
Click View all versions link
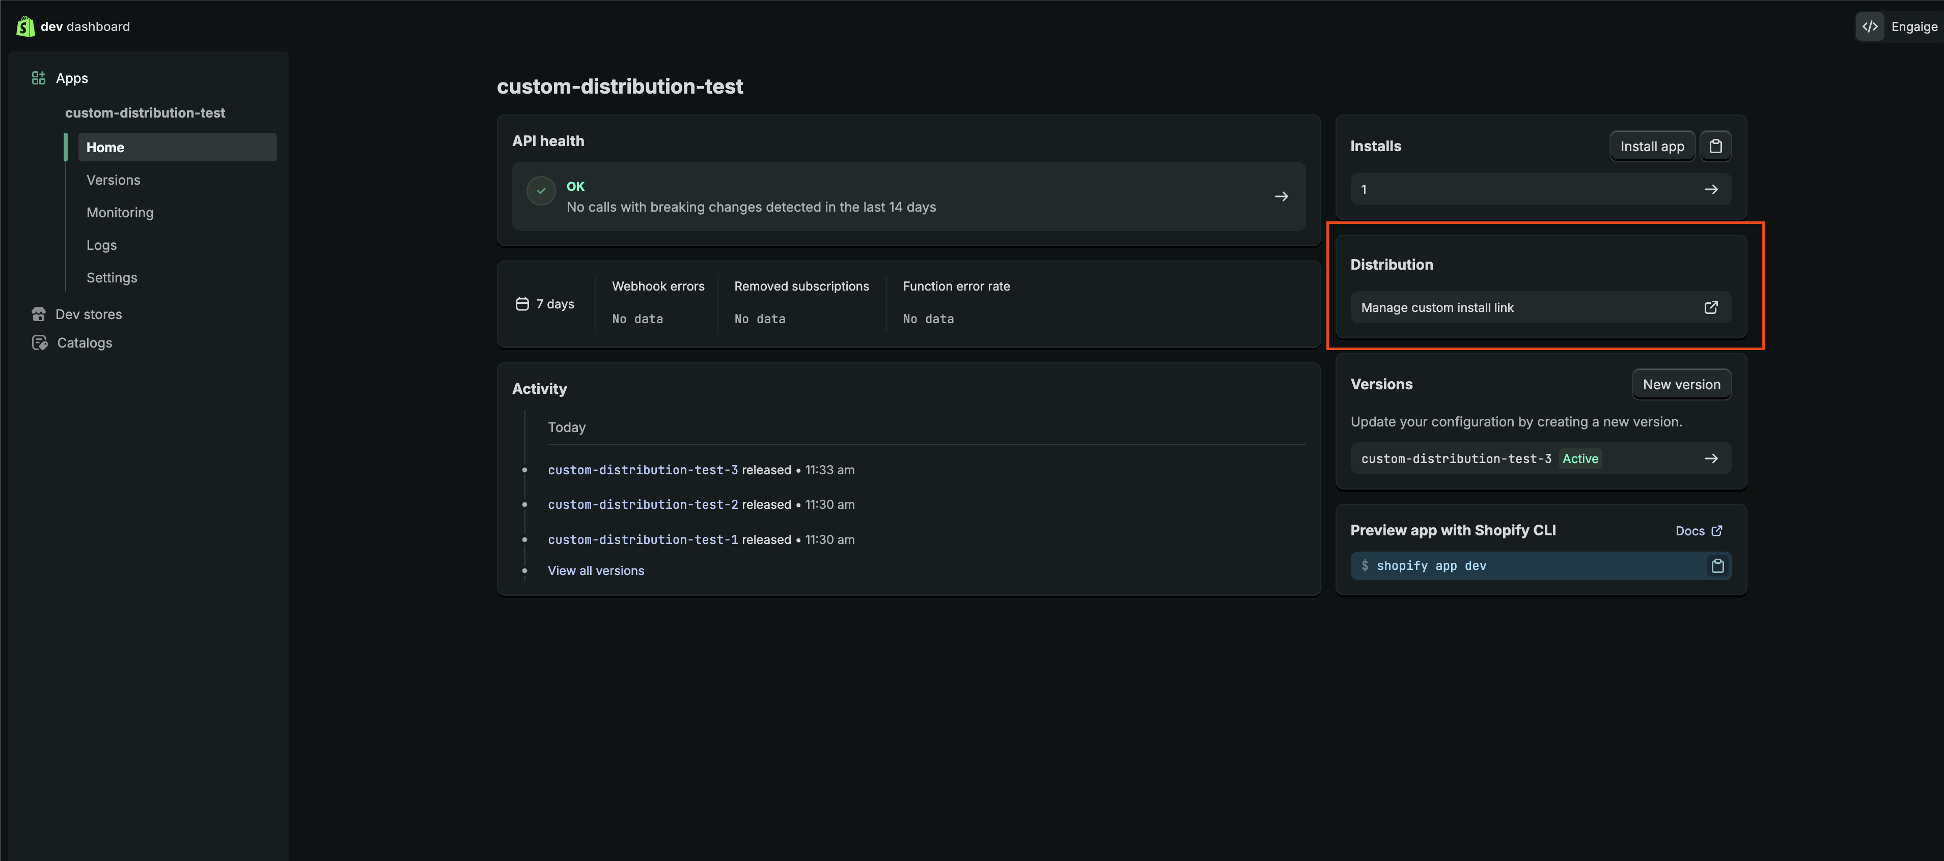(x=595, y=571)
